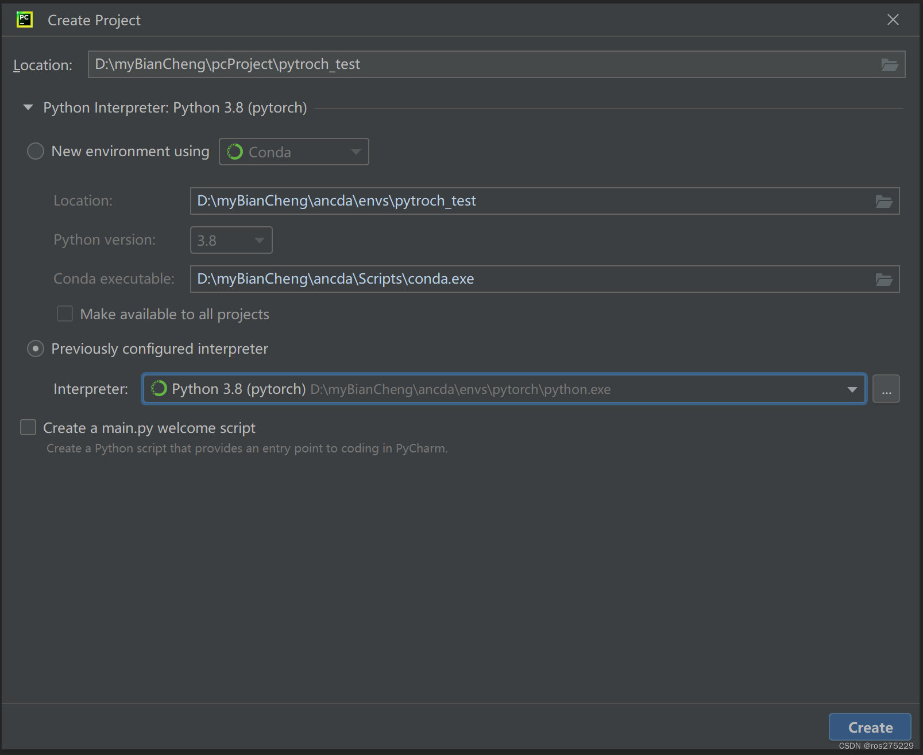Browse for the Conda executable file

[x=884, y=279]
